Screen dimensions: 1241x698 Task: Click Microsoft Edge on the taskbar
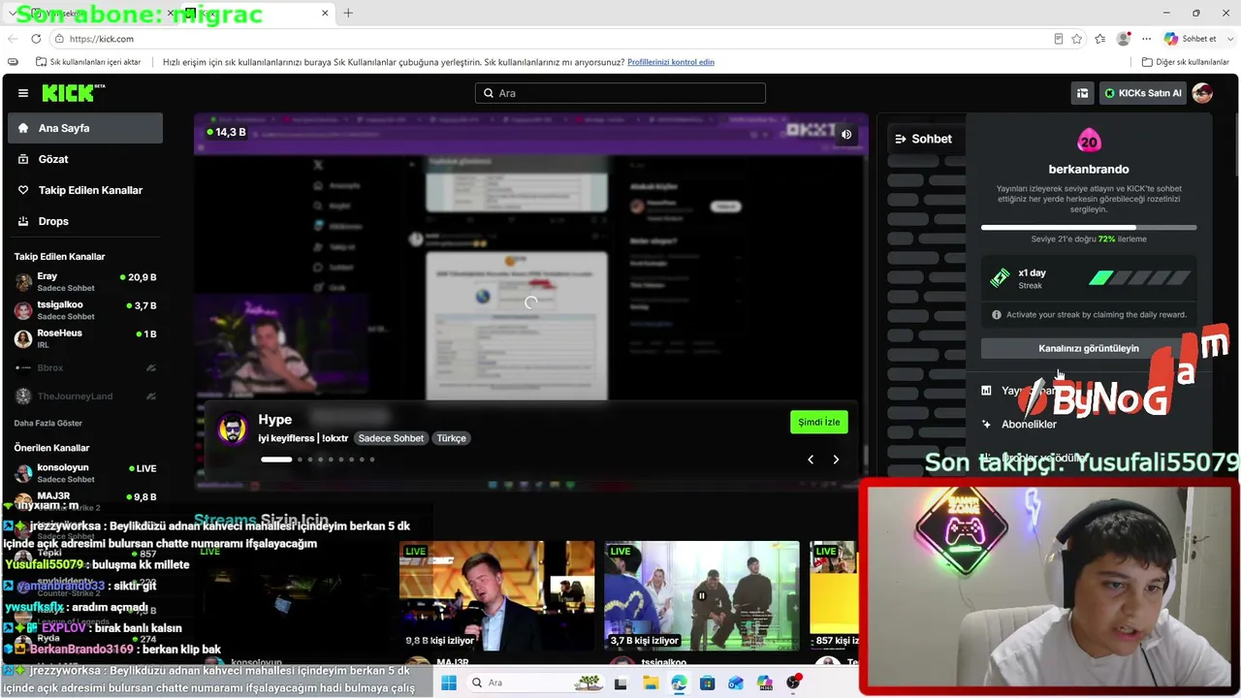coord(679,682)
